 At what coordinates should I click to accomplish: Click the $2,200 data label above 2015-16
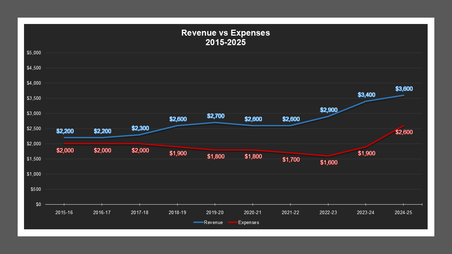click(65, 131)
